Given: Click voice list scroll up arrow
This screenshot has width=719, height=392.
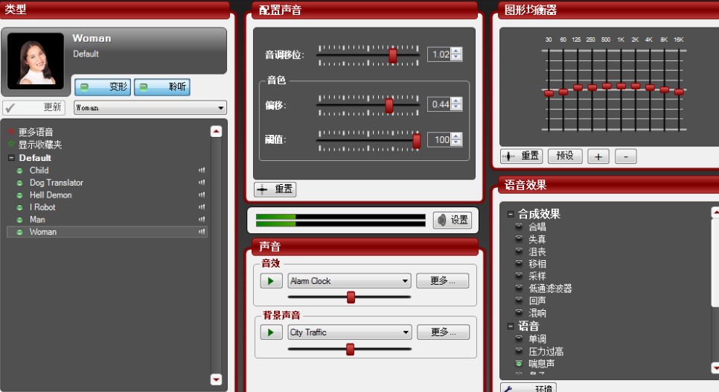Looking at the screenshot, I should (216, 132).
